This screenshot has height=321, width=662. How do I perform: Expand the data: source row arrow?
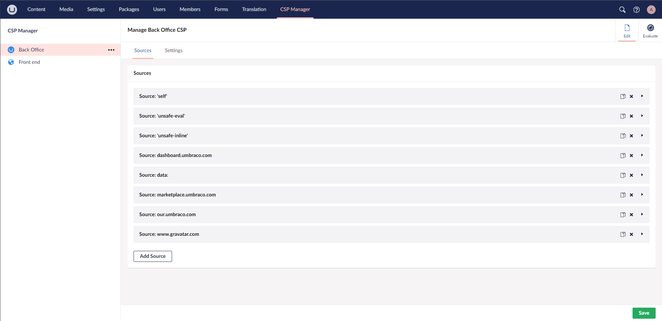(642, 175)
